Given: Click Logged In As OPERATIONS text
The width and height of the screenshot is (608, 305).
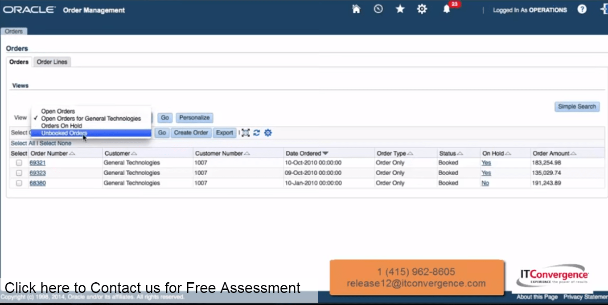Looking at the screenshot, I should coord(530,10).
